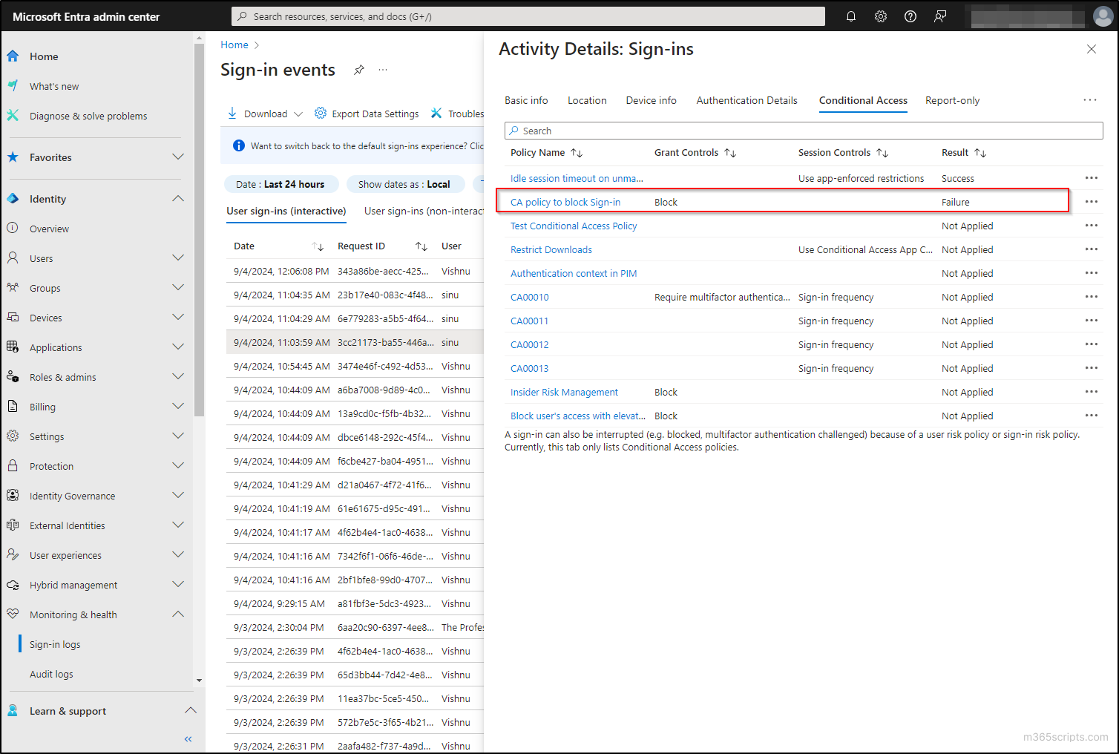Open the Download dropdown

click(264, 114)
